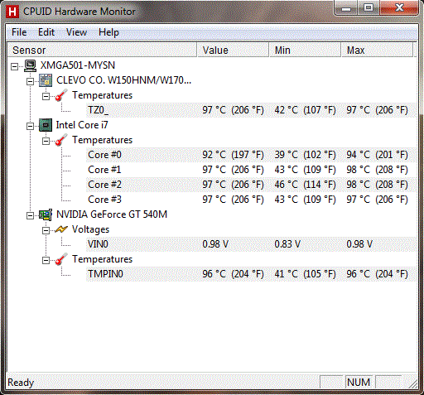The height and width of the screenshot is (395, 424).
Task: Open the Edit menu
Action: click(x=46, y=32)
